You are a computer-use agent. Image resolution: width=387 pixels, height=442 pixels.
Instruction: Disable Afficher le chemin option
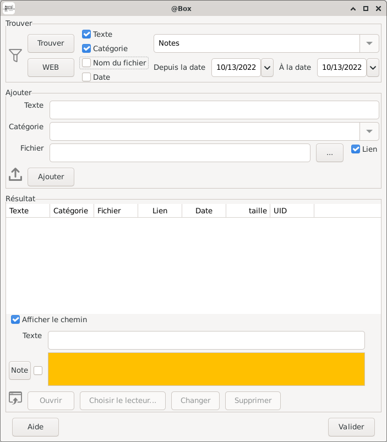[15, 319]
